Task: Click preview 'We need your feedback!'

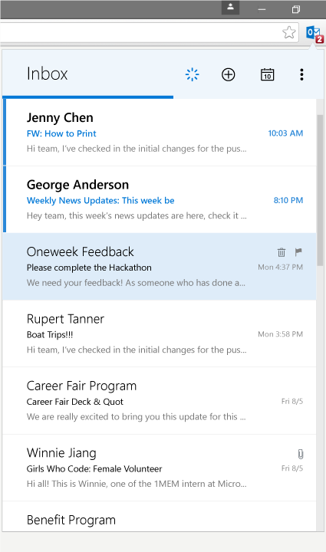Action: (136, 283)
